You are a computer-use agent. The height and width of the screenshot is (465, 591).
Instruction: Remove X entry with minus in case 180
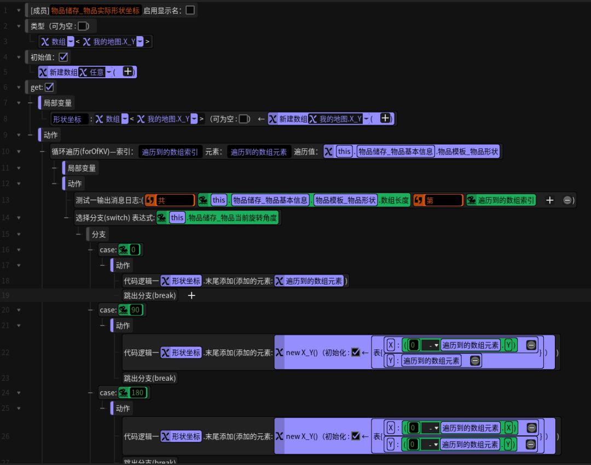tap(531, 428)
